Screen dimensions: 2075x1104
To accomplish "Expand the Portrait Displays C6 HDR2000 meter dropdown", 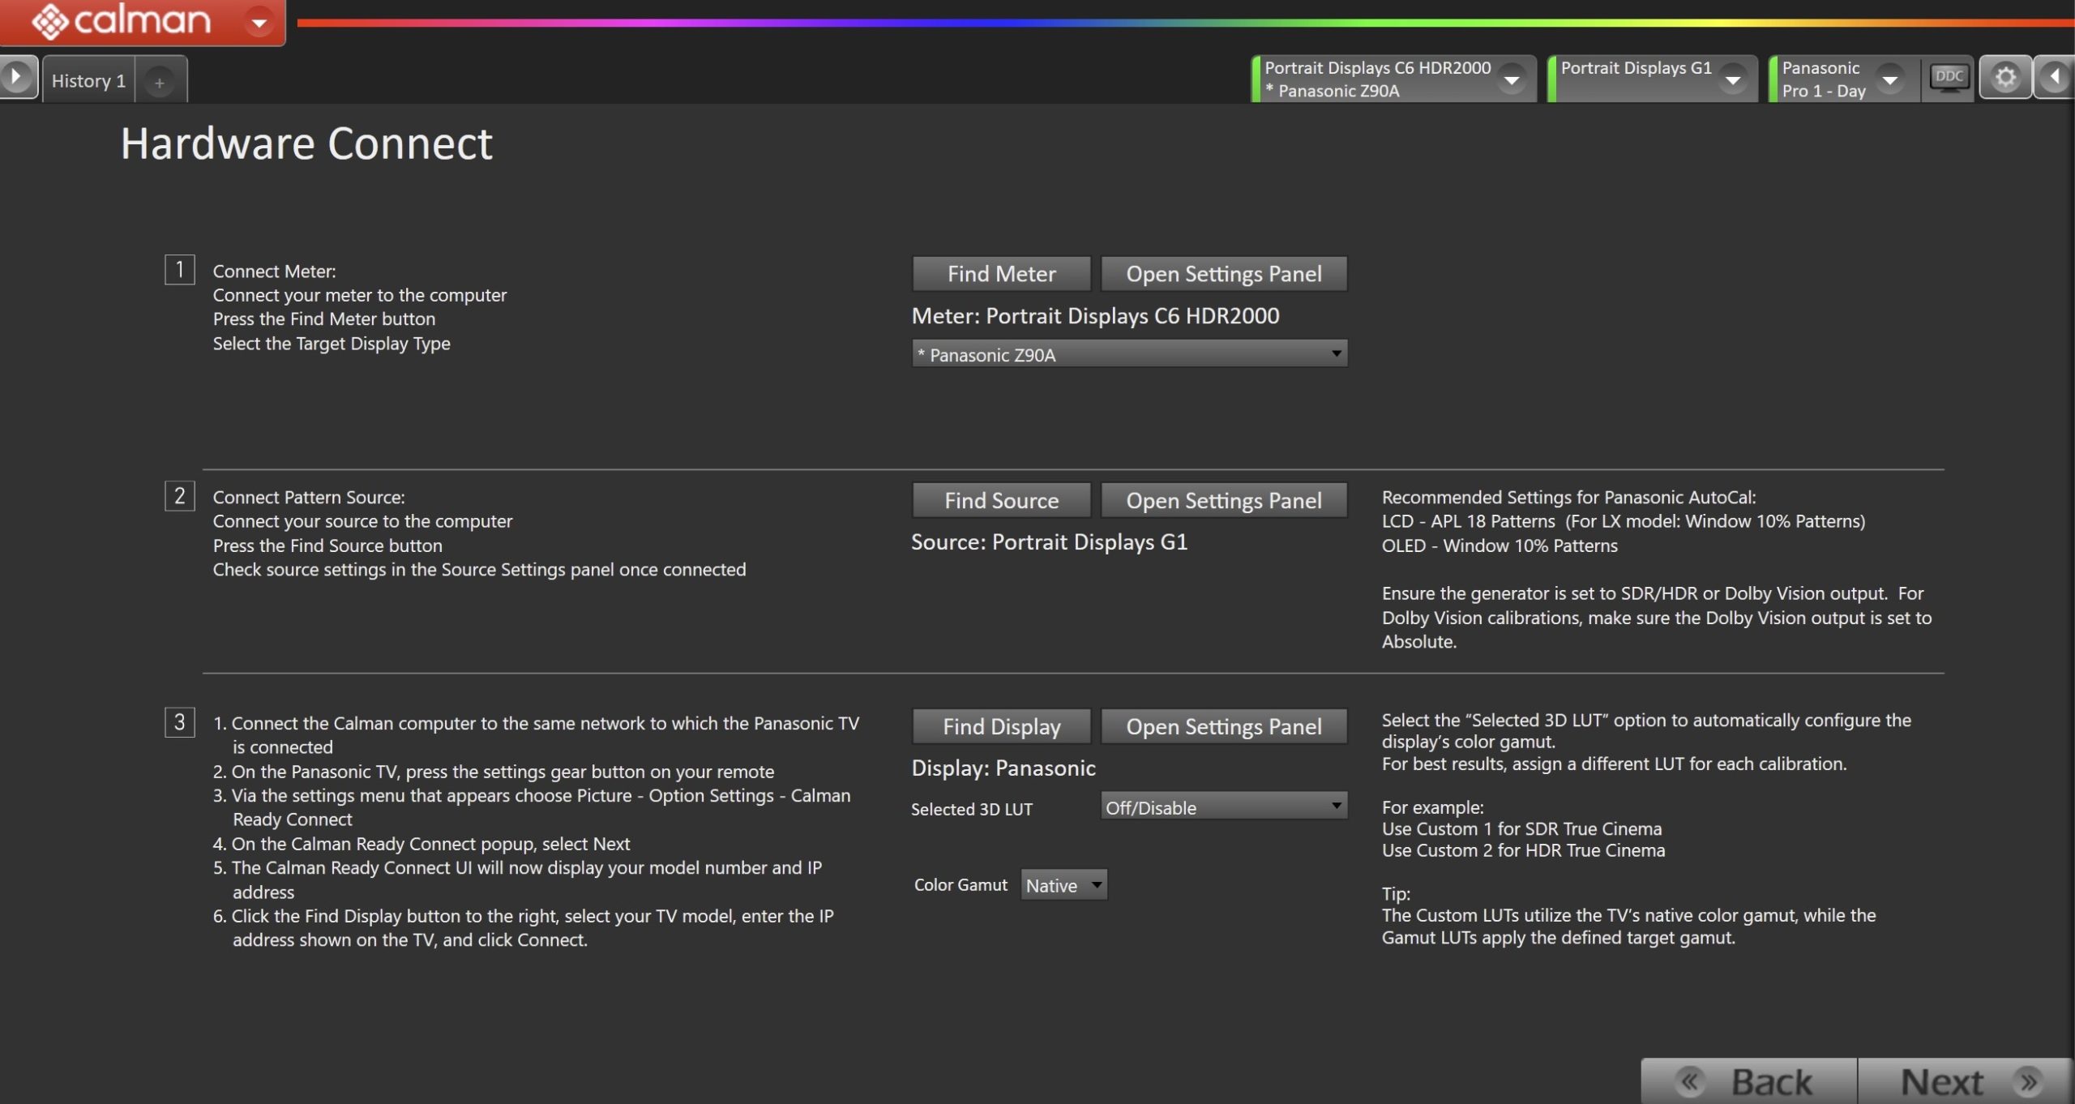I will 1512,80.
